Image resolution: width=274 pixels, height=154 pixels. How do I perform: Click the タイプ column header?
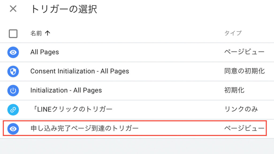(233, 33)
